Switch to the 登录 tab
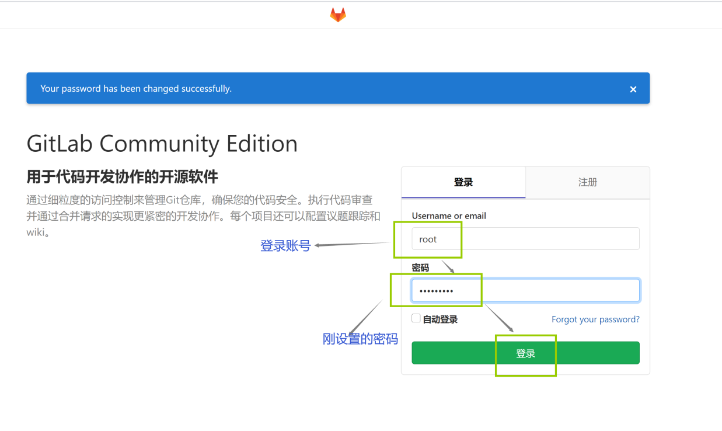This screenshot has width=722, height=431. coord(463,182)
